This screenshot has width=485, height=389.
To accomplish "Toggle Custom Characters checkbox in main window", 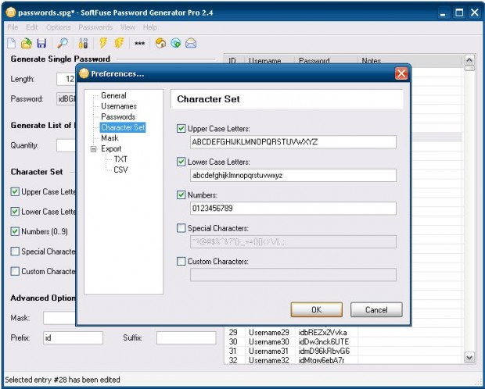I will tap(15, 271).
